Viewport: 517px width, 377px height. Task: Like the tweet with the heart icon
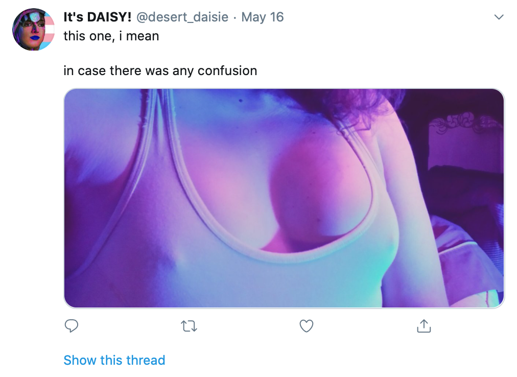pos(307,326)
